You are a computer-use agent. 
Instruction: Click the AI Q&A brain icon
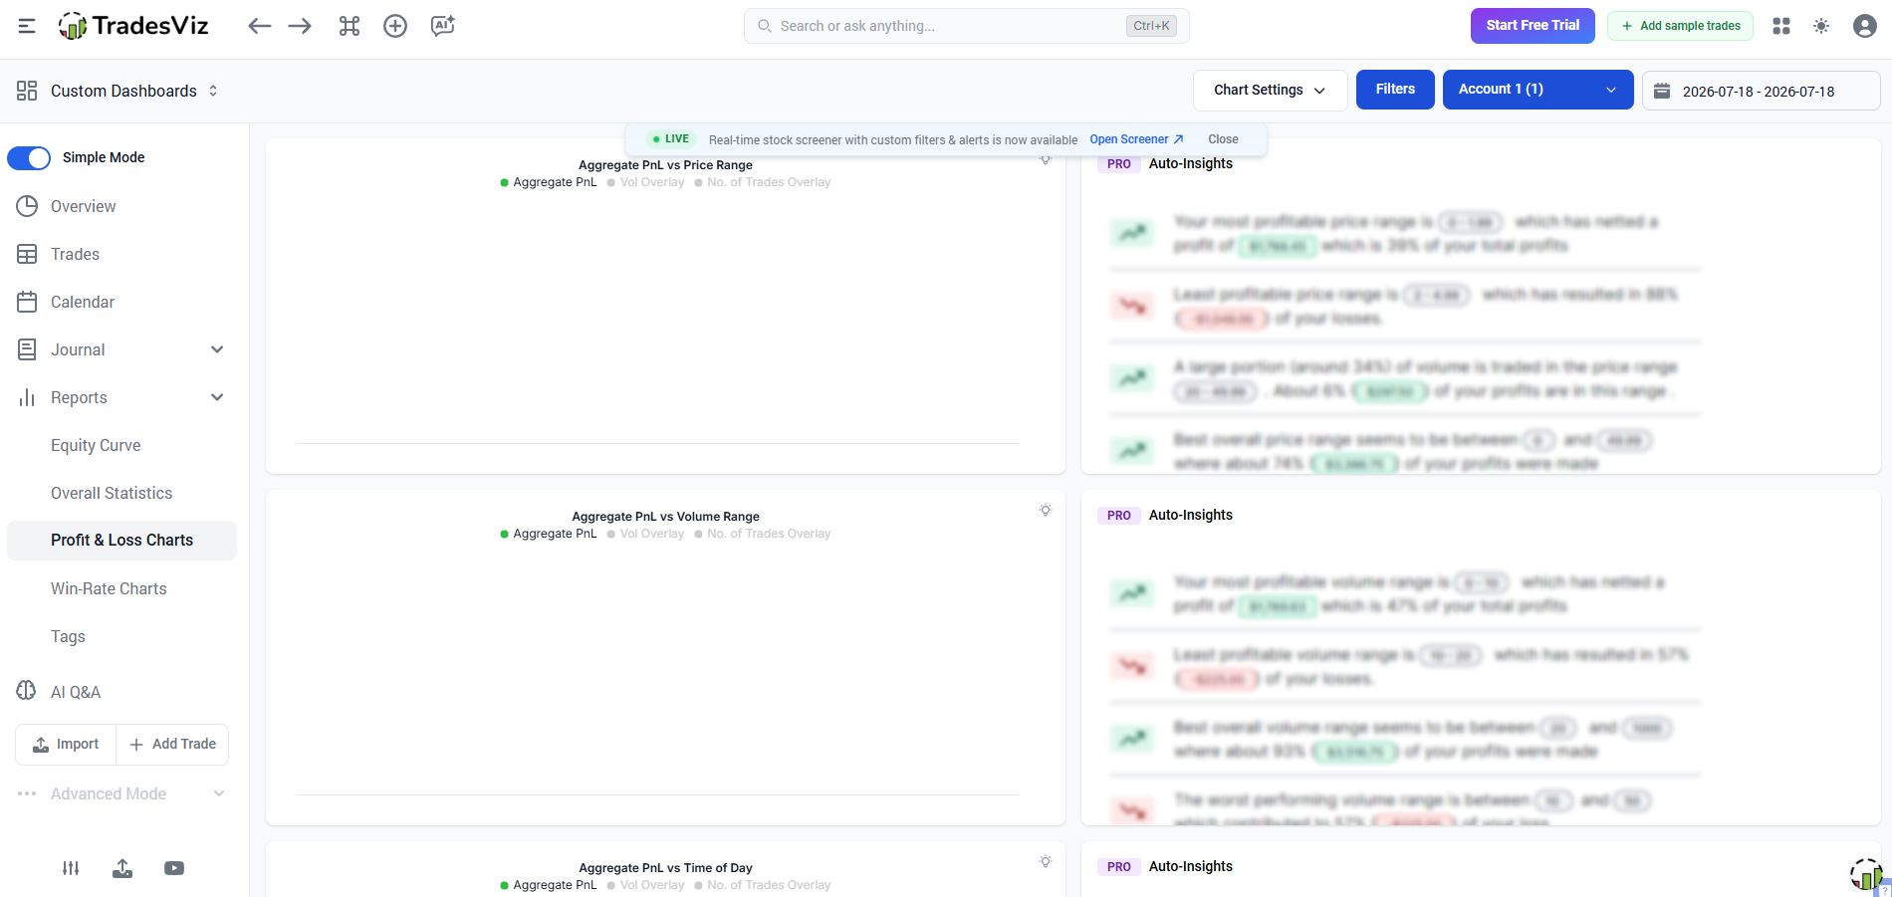click(27, 691)
